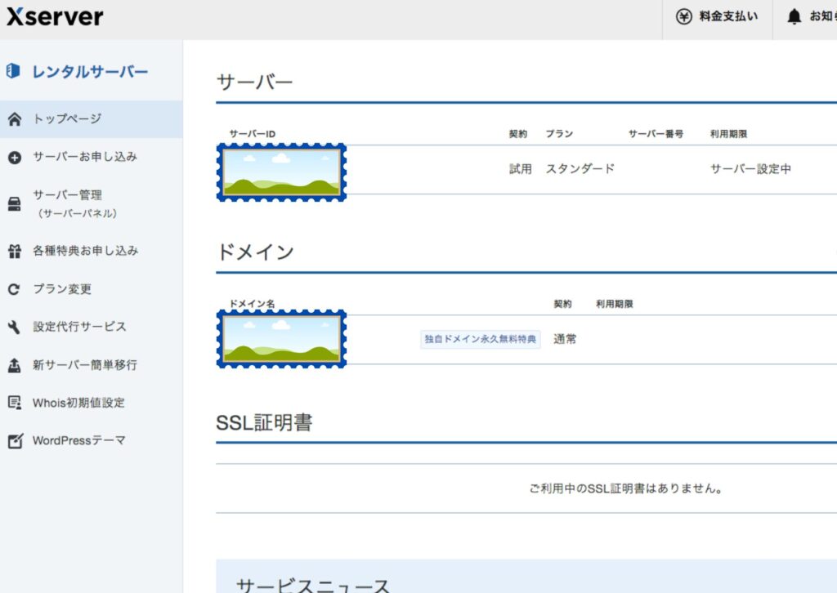Screen dimensions: 837x593
Task: Open トップページ in the sidebar
Action: pyautogui.click(x=92, y=119)
